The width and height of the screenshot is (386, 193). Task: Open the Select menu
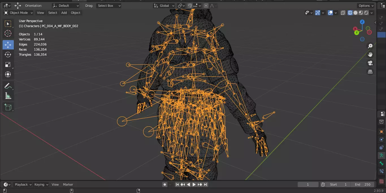(x=53, y=13)
